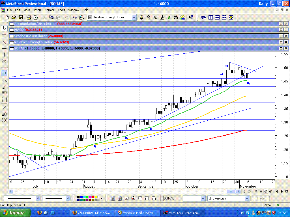Close the MACD indicator panel

pos(286,30)
